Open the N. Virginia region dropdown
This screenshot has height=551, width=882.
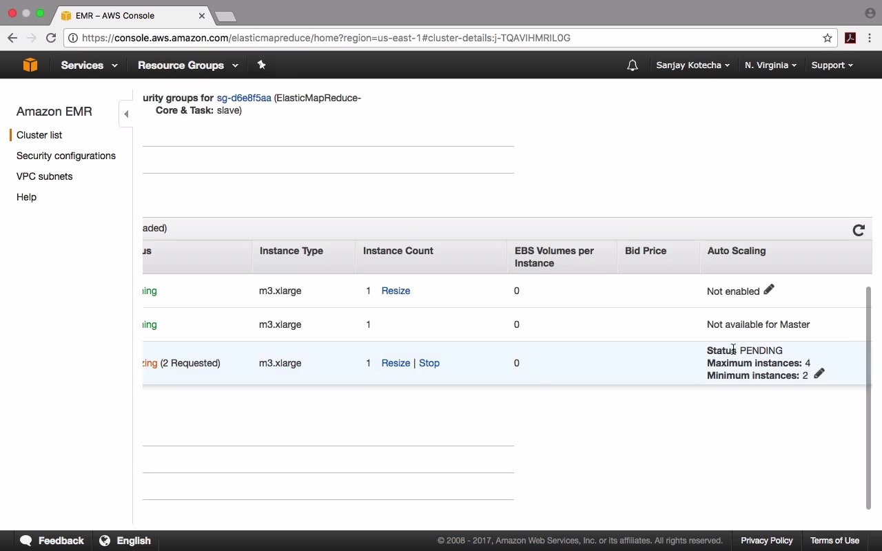click(770, 65)
